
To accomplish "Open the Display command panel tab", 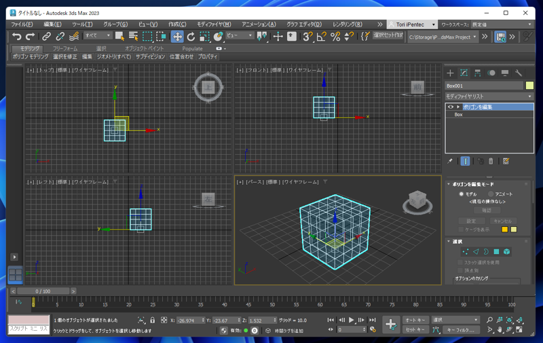I will 505,73.
